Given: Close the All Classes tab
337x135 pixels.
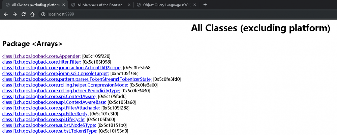Looking at the screenshot, I should pyautogui.click(x=64, y=5).
